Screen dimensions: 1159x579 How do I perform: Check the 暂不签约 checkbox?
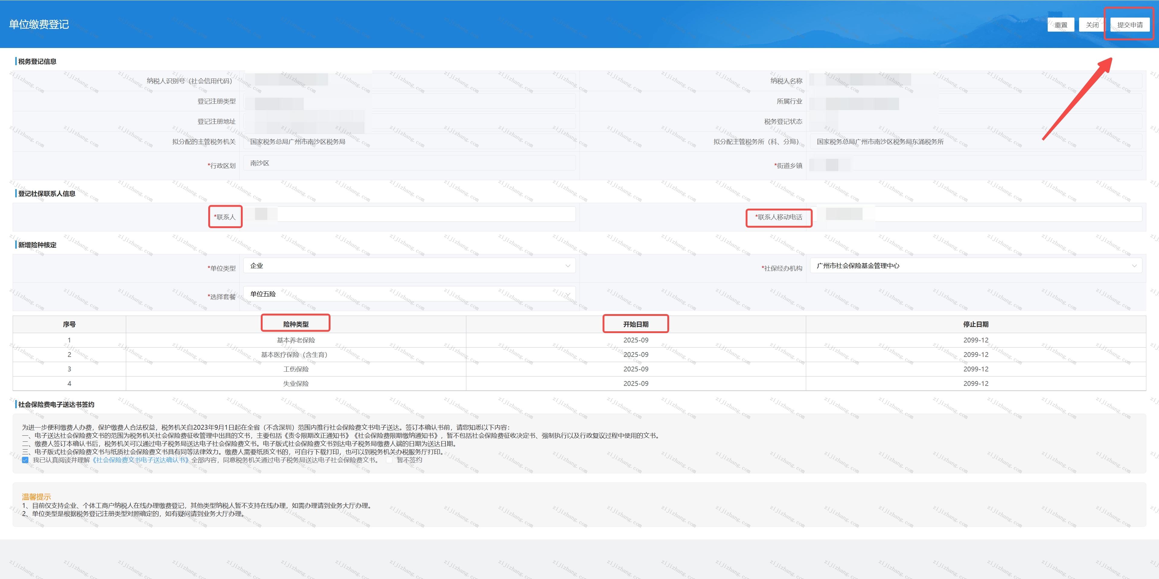coord(390,460)
